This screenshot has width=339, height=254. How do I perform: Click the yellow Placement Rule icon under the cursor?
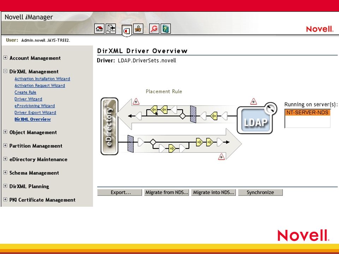[x=154, y=110]
